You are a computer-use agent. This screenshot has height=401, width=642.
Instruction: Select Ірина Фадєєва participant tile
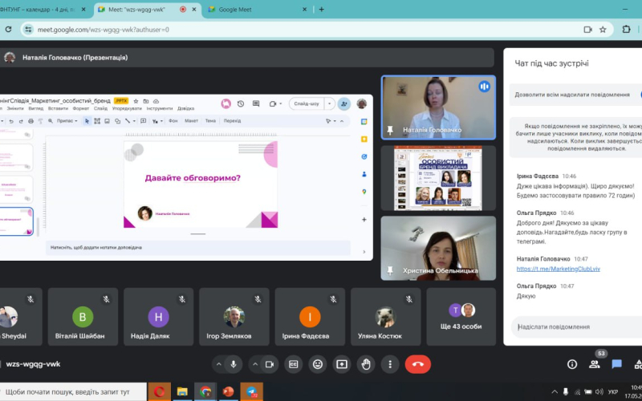tap(310, 317)
